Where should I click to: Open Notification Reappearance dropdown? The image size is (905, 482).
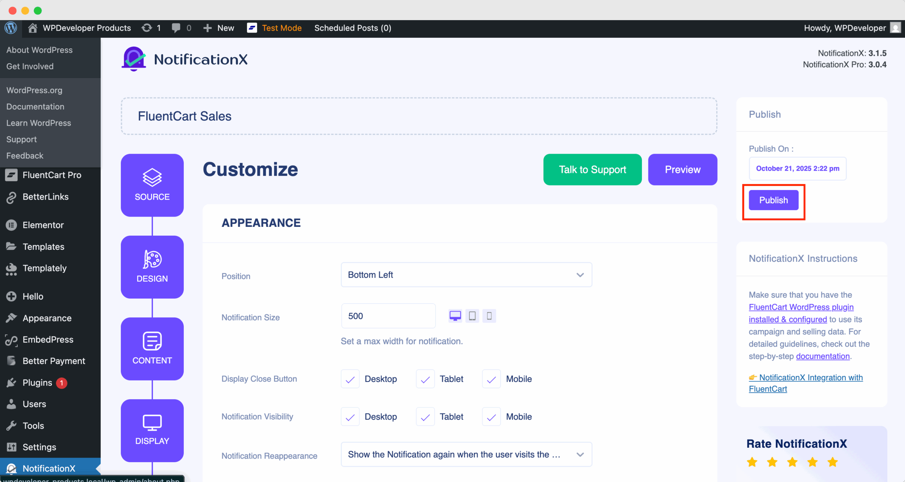(466, 454)
